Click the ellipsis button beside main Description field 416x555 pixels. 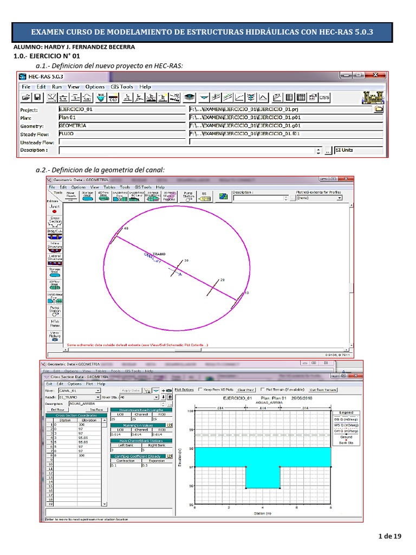click(328, 151)
